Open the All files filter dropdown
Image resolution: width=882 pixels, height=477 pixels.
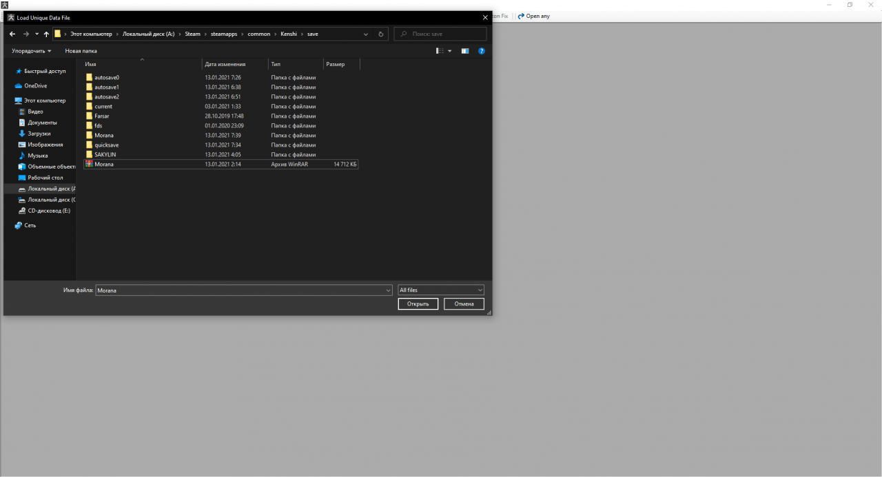440,290
